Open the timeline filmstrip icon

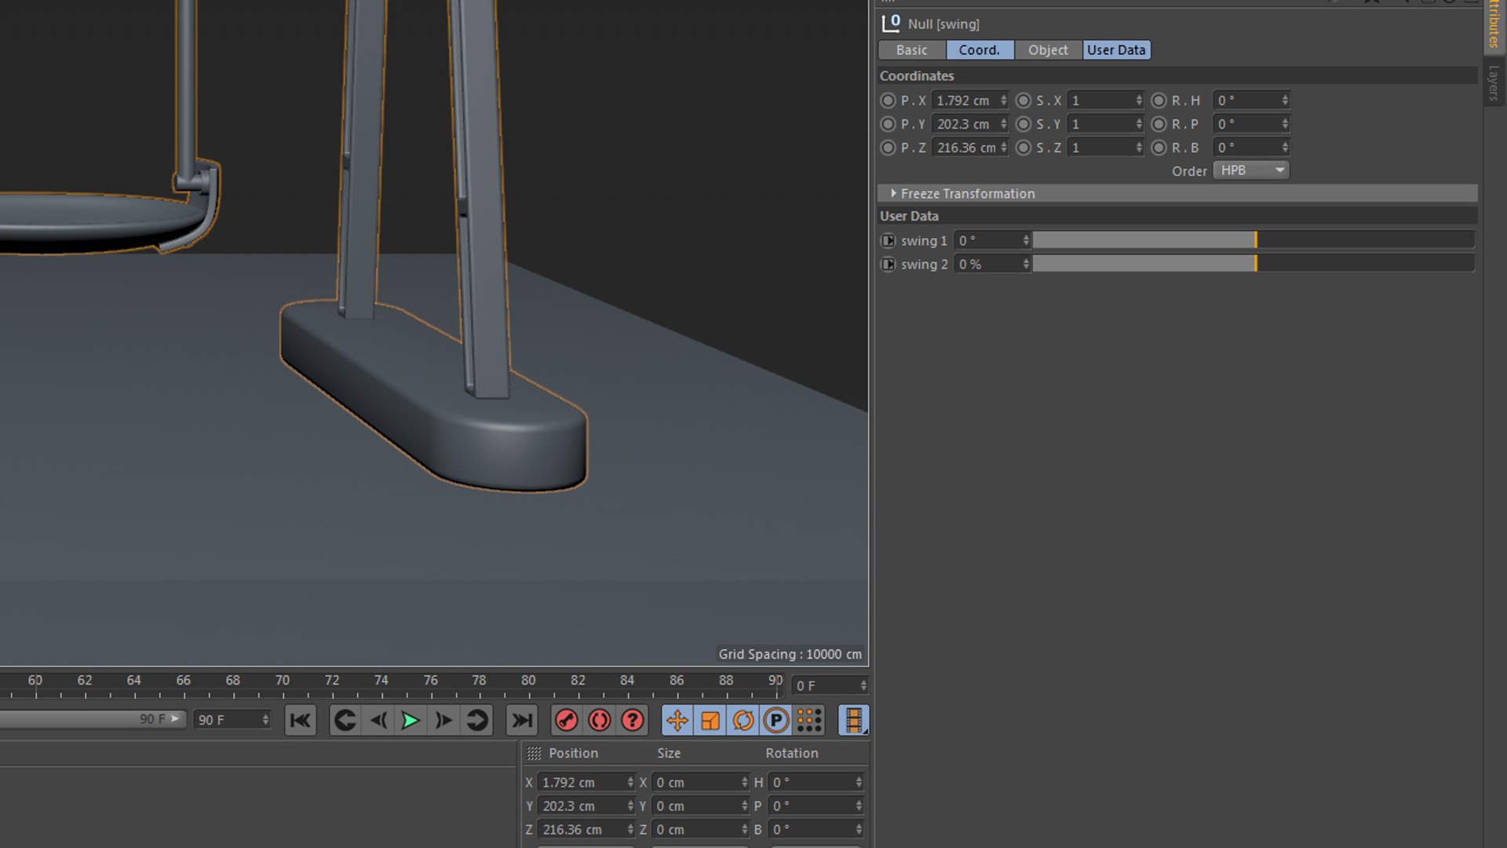tap(854, 720)
